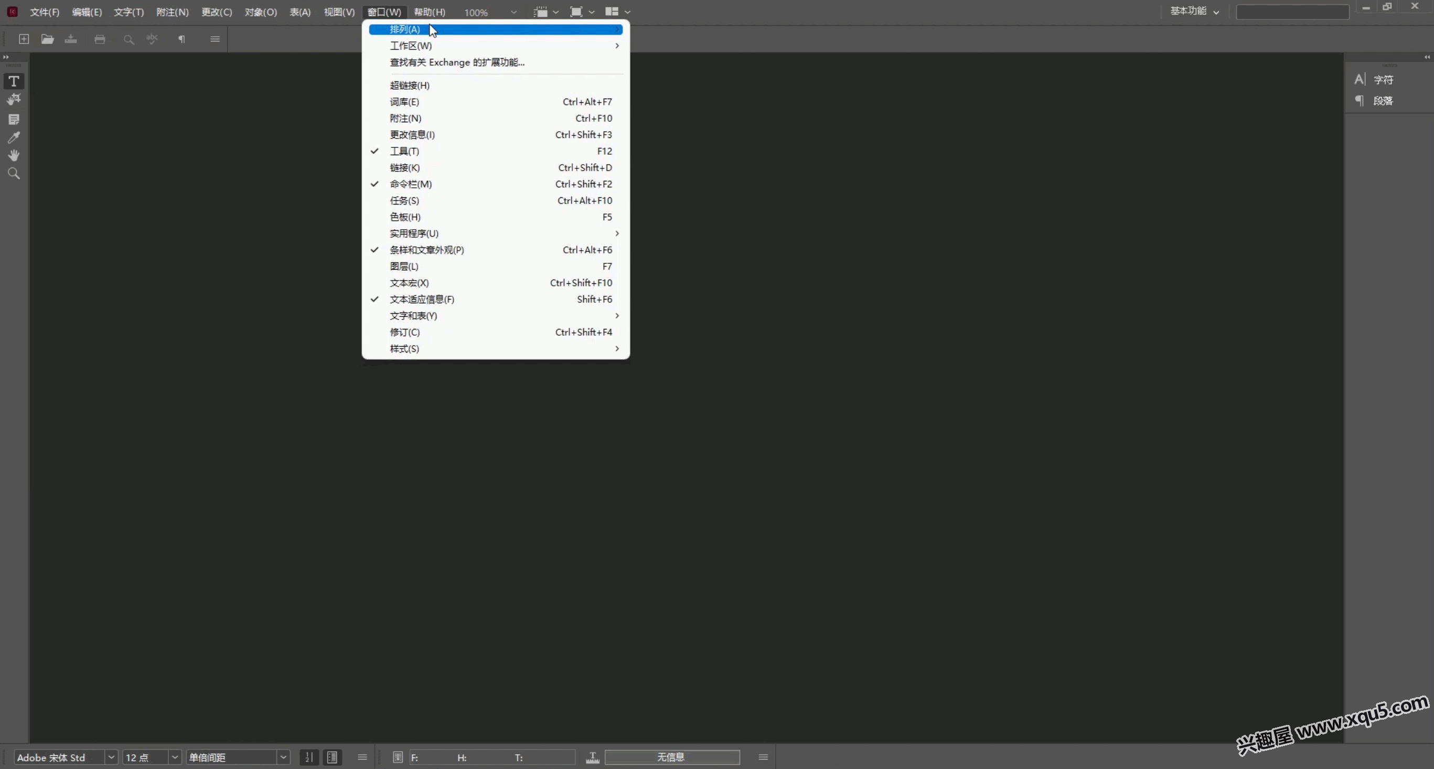
Task: Expand the 文字和表(Y) submenu
Action: [x=496, y=316]
